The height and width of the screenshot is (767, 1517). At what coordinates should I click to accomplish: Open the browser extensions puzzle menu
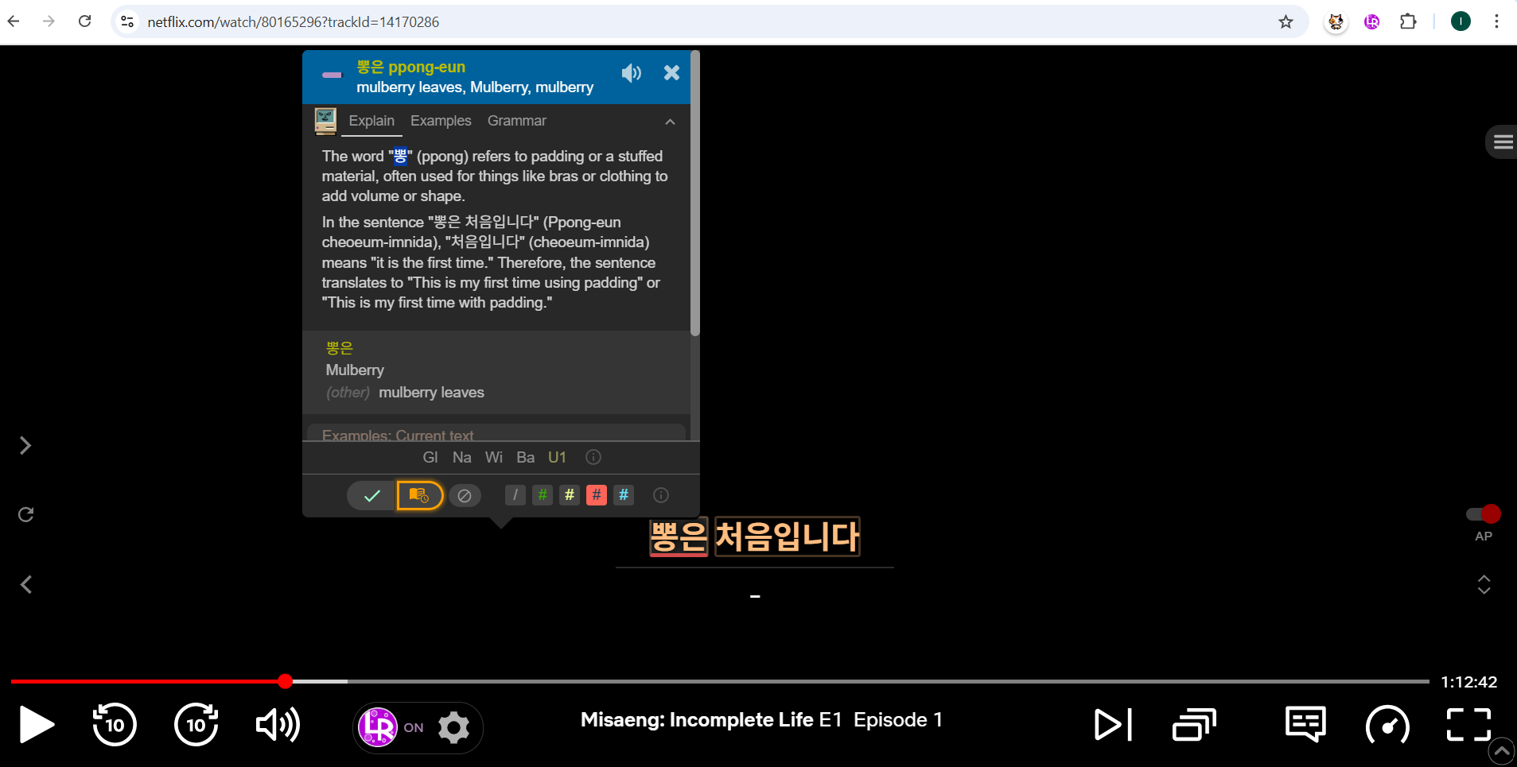[x=1408, y=21]
